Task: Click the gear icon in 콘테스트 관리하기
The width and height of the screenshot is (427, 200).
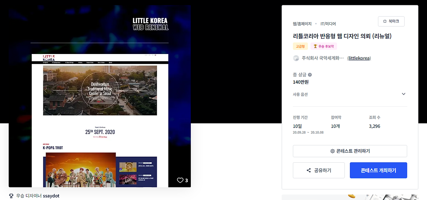Action: [x=332, y=151]
